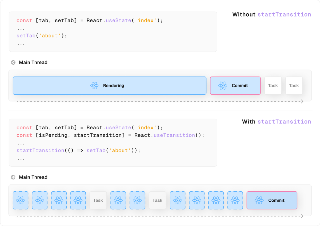This screenshot has width=320, height=226.
Task: Click the last Task block in the upper timeline
Action: (294, 86)
